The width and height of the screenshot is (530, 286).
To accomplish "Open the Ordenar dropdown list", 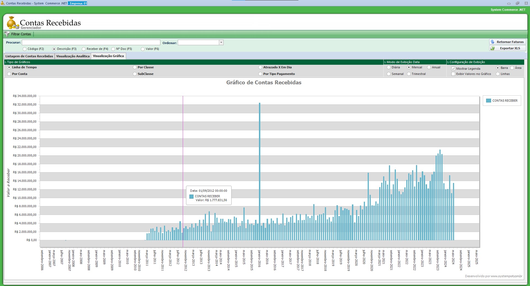I will tap(221, 42).
